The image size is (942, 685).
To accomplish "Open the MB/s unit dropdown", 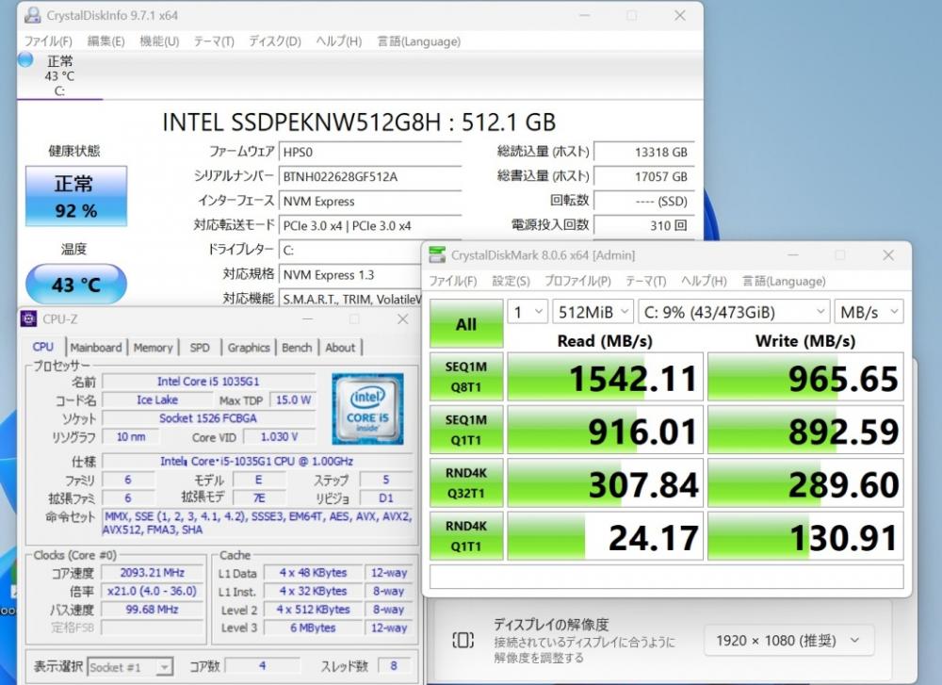I will [868, 312].
